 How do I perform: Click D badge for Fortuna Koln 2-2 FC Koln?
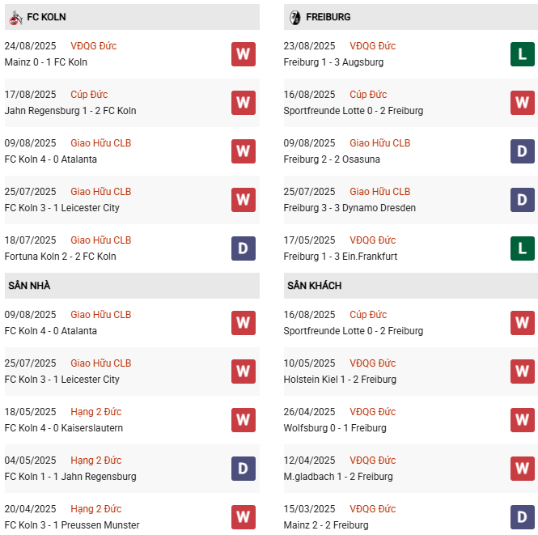pyautogui.click(x=243, y=248)
